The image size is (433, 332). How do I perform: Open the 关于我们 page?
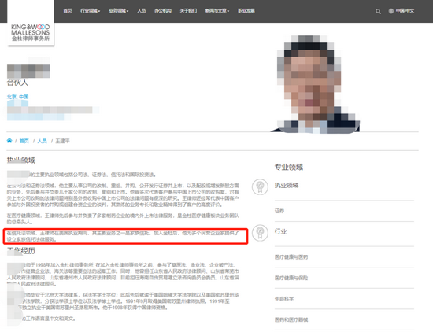click(188, 11)
